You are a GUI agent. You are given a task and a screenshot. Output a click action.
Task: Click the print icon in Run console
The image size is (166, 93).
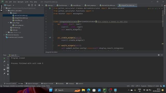tap(8, 71)
